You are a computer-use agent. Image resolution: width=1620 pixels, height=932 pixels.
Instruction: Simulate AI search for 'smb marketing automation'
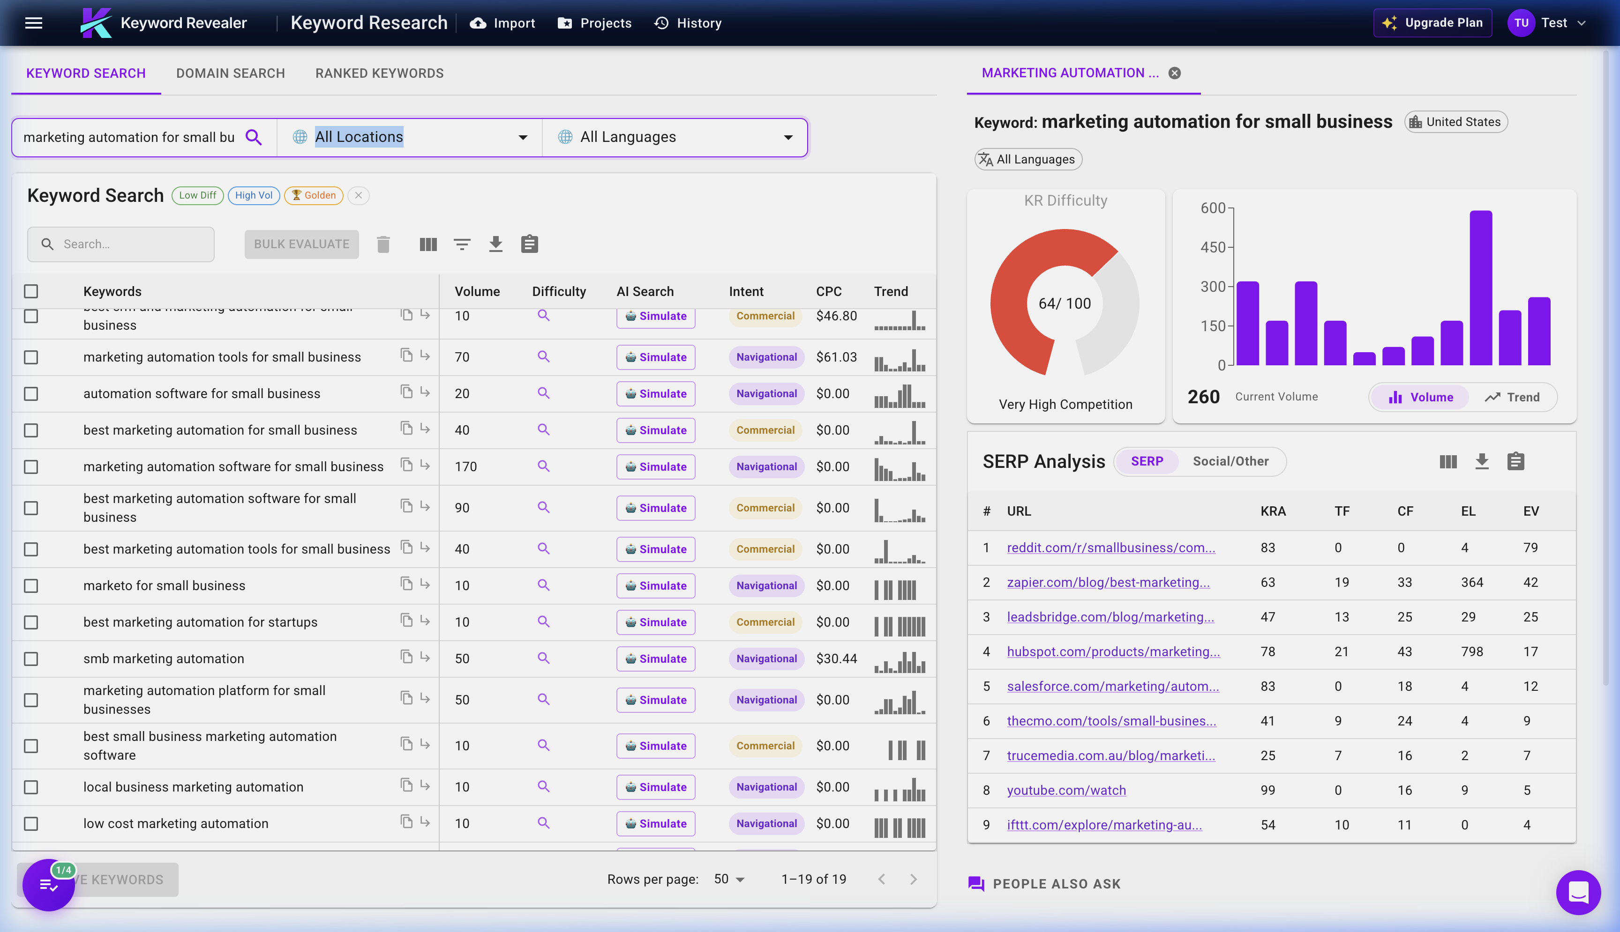(655, 658)
